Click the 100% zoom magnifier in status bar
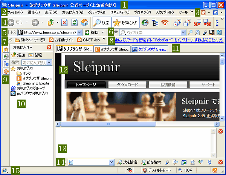 [x=180, y=170]
